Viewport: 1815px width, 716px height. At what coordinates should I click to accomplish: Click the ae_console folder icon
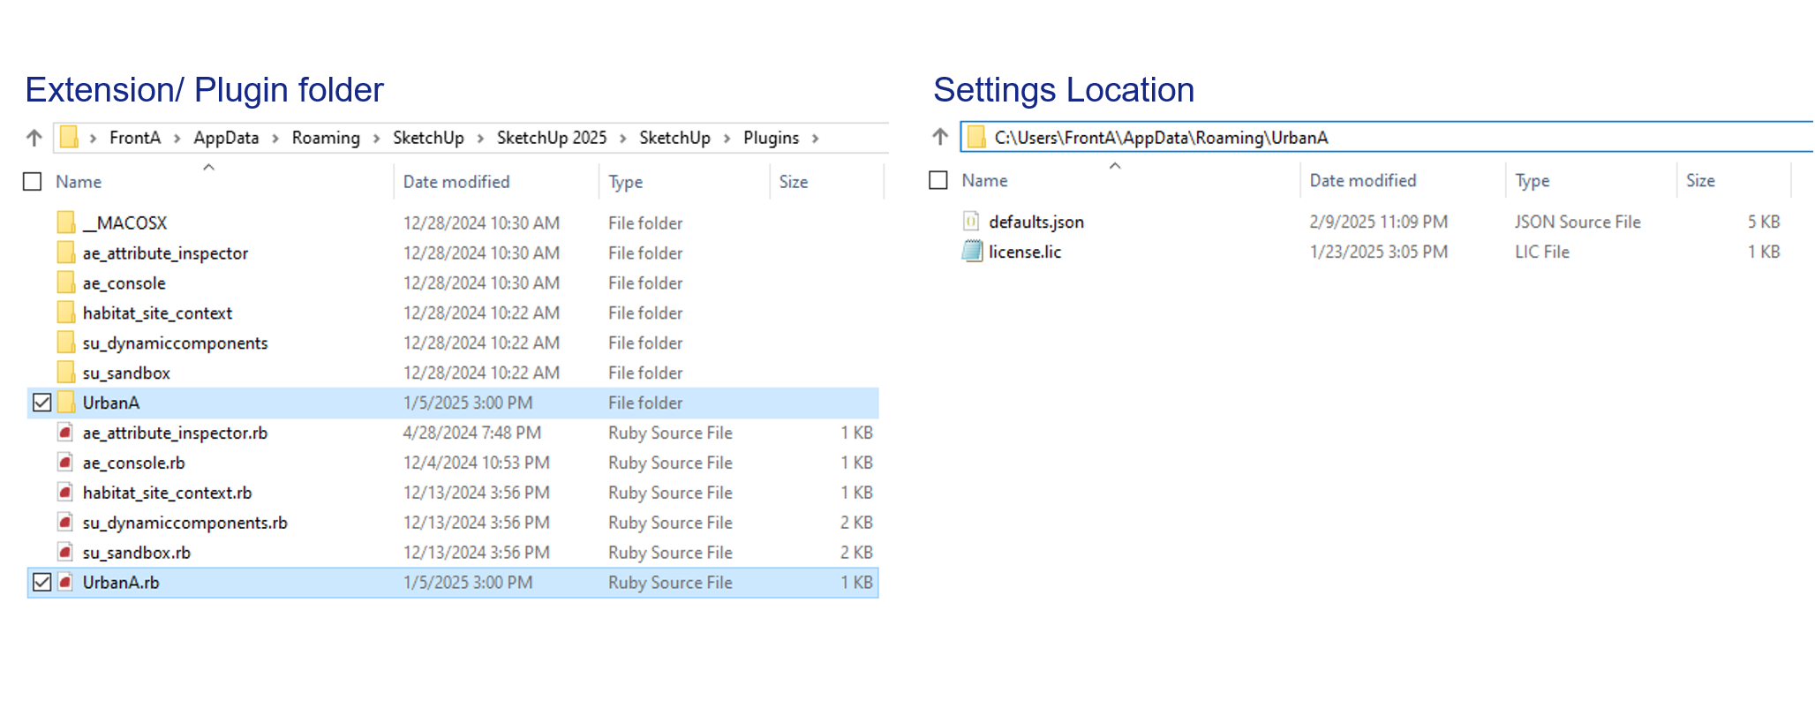66,283
